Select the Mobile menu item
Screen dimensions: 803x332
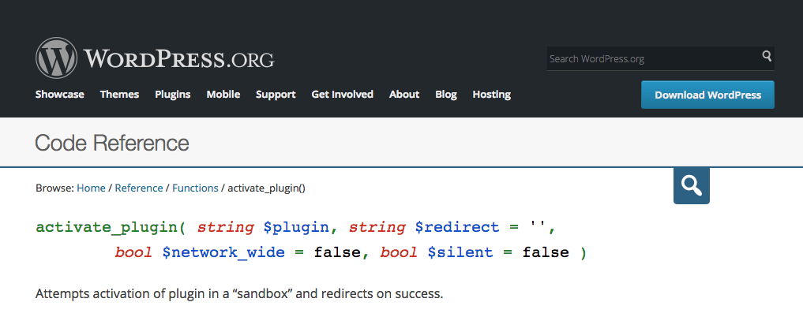click(223, 95)
